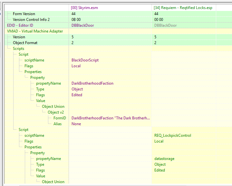Select the bottom Object Union node below datastorage
The image size is (232, 186).
click(53, 182)
